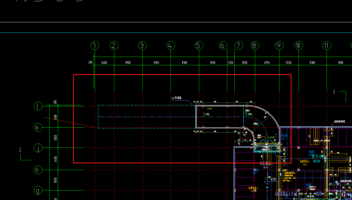Select the -6.550 elevation text
The image size is (352, 200).
coord(273,179)
